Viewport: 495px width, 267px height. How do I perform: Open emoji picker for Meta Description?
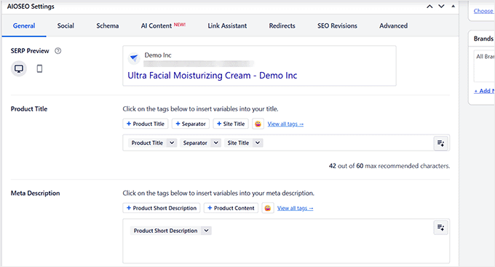click(x=268, y=208)
